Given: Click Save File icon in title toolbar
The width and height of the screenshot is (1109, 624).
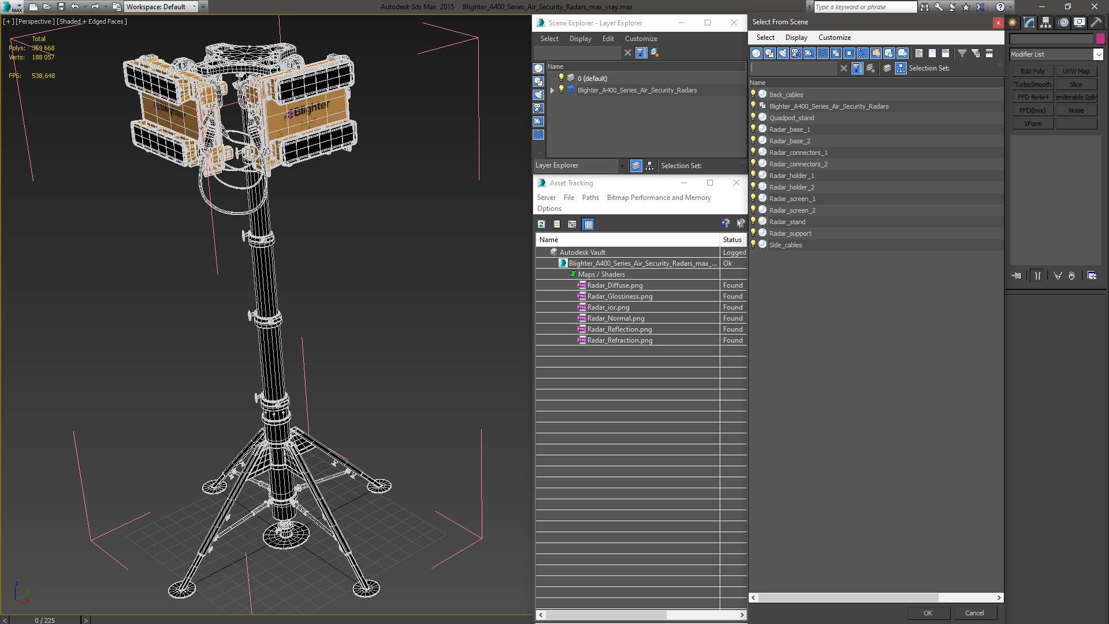Looking at the screenshot, I should point(61,7).
